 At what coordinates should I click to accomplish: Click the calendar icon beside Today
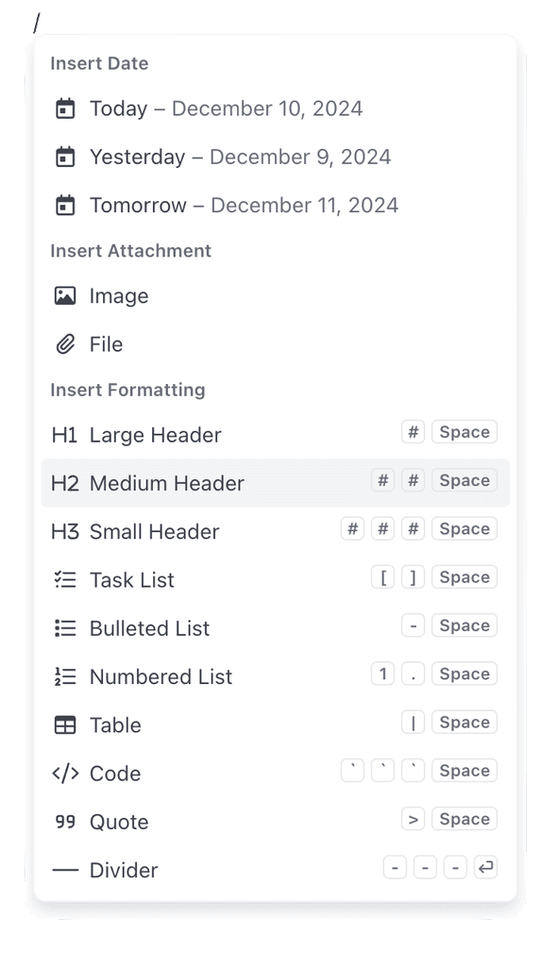pyautogui.click(x=64, y=108)
